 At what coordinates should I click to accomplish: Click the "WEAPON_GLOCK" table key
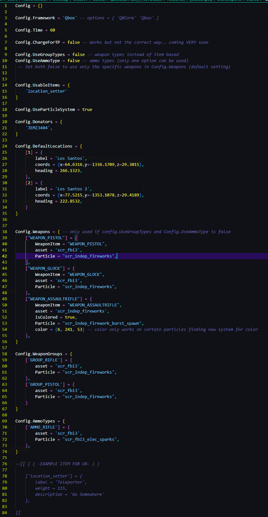(x=45, y=268)
